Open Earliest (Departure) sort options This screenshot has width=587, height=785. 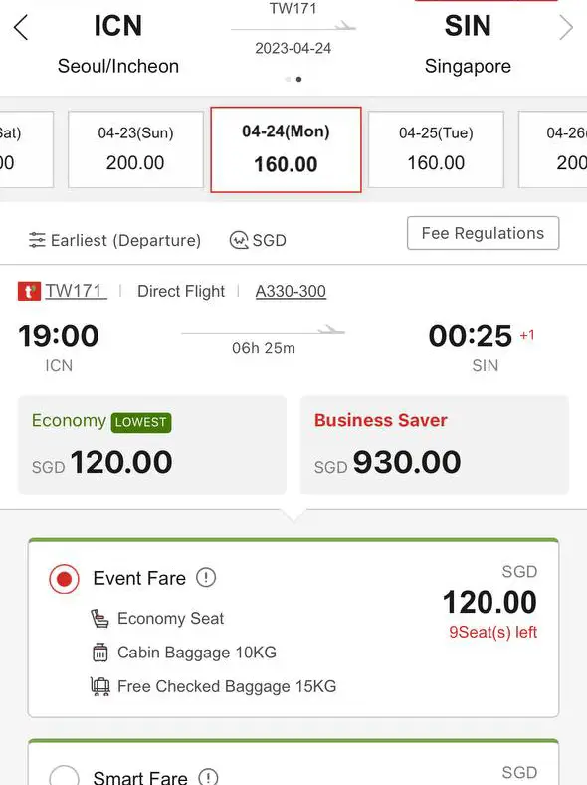pyautogui.click(x=114, y=240)
